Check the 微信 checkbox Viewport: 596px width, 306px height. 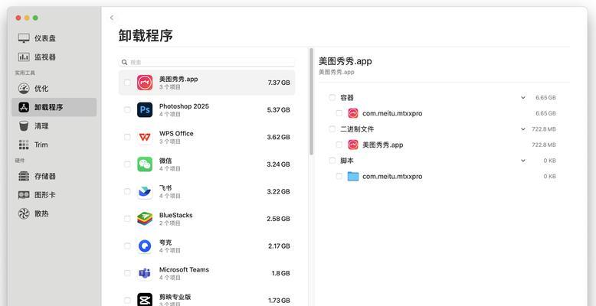(127, 164)
